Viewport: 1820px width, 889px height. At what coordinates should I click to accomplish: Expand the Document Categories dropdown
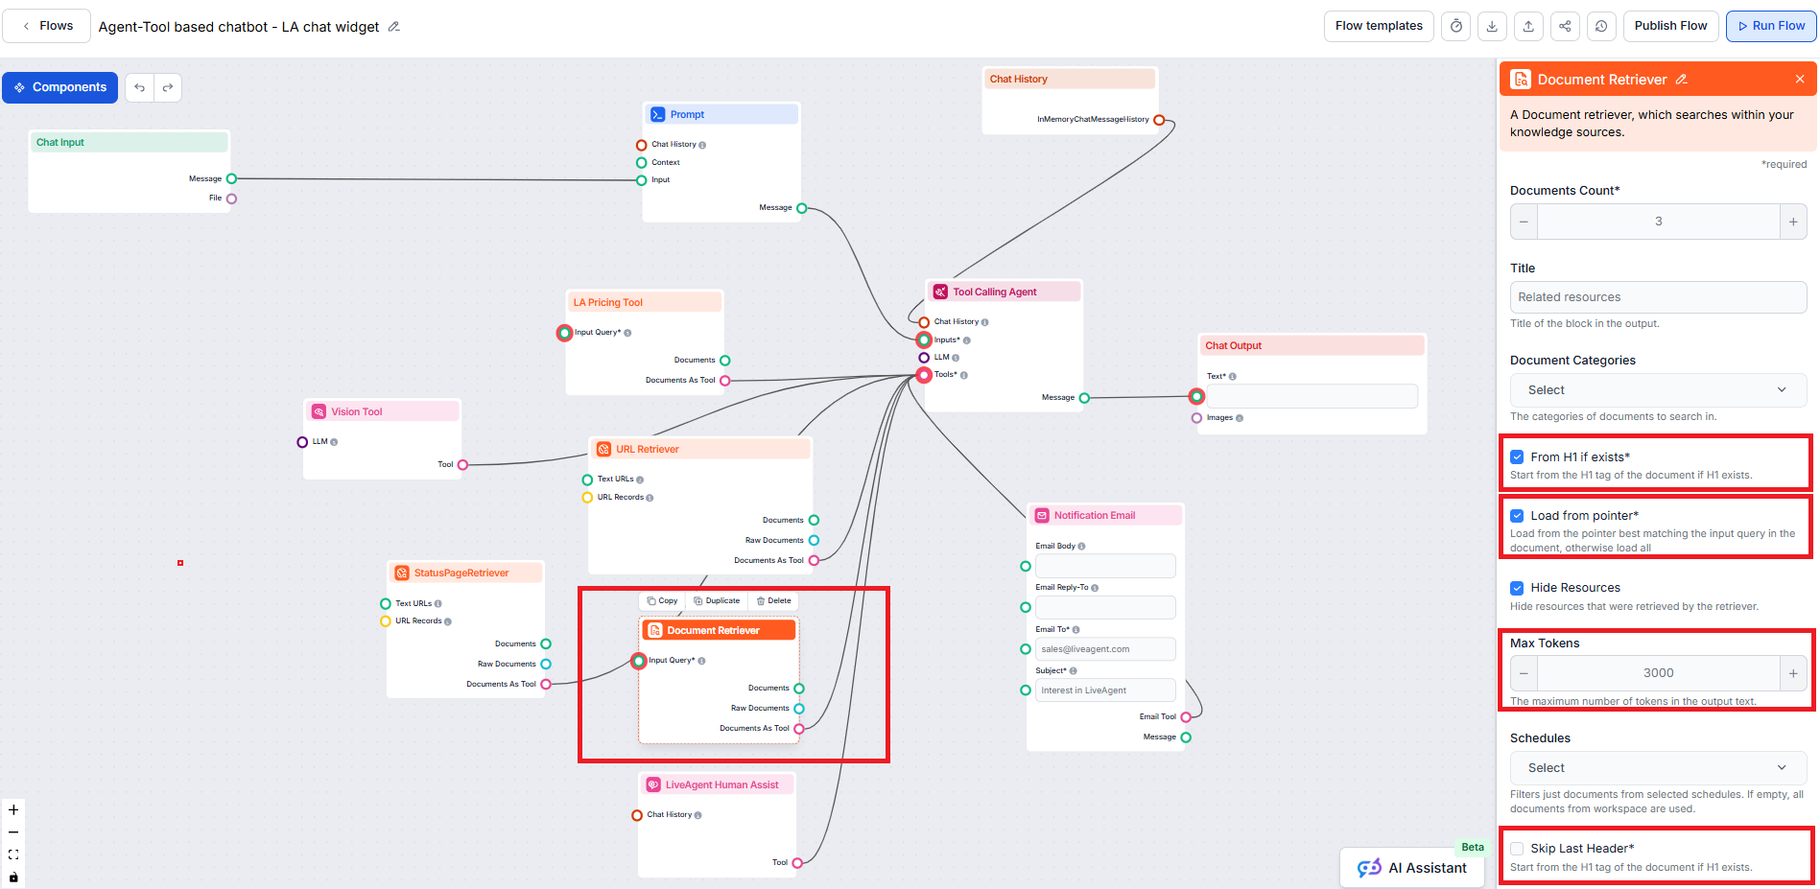tap(1657, 390)
